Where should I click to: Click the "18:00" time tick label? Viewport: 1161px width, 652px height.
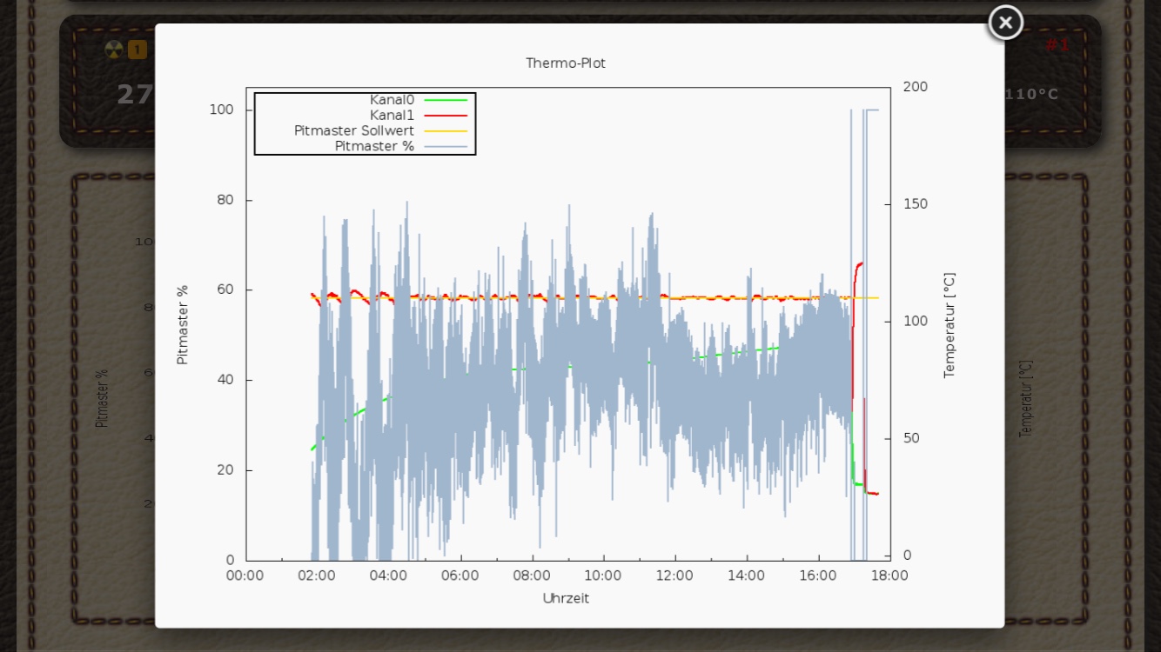click(889, 575)
